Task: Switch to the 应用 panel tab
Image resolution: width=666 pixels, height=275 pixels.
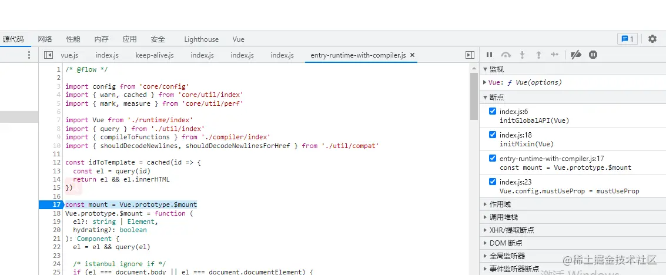Action: coord(129,39)
